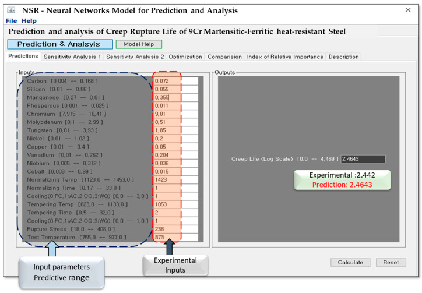Click the Carbon [0,004 -- 0,168] label
This screenshot has height=293, width=422.
click(x=62, y=81)
